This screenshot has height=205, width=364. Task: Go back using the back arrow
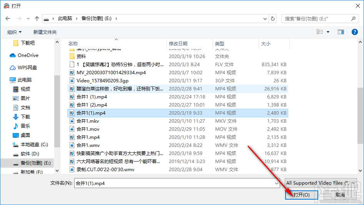click(x=8, y=18)
